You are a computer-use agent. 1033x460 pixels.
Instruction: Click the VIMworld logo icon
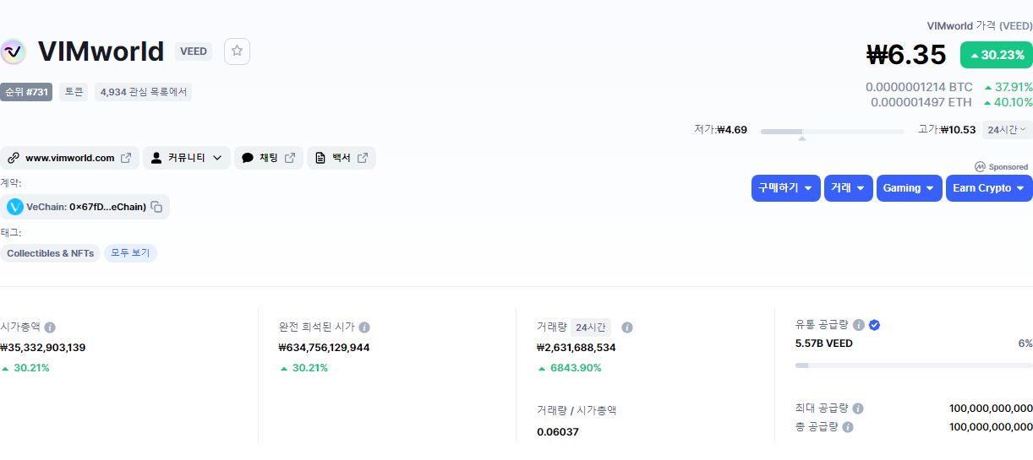point(13,51)
